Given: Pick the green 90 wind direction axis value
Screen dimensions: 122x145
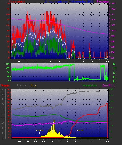Looking at the screenshot, I should click(x=8, y=76).
